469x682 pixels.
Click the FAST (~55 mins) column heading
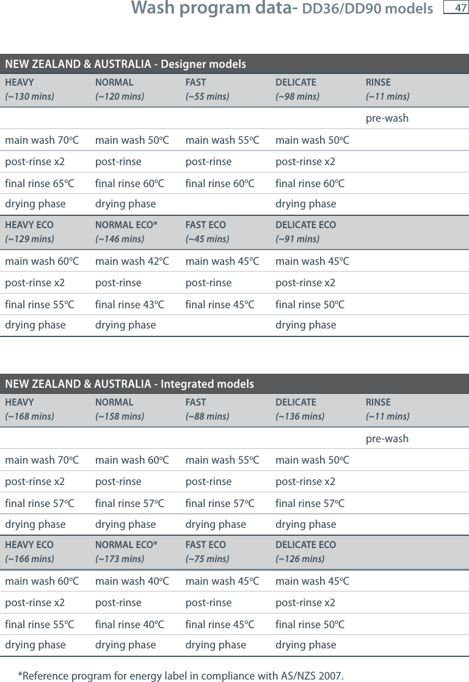tap(208, 89)
